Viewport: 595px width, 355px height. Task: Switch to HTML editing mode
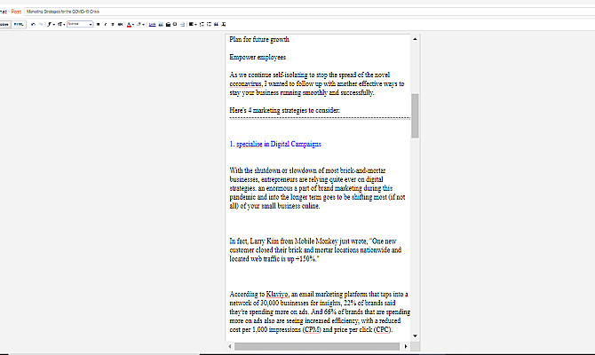coord(19,24)
